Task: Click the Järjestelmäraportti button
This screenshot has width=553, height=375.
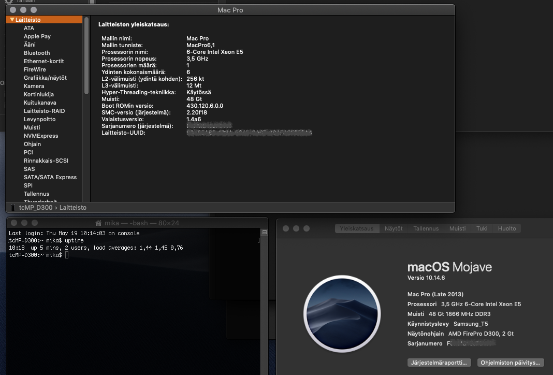Action: coord(439,363)
